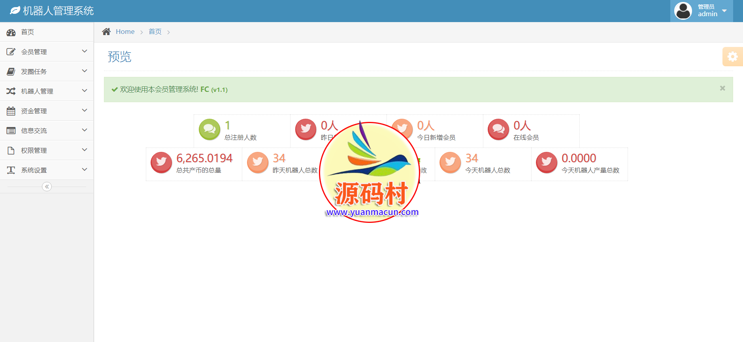The image size is (743, 342).
Task: Expand the 机器人管理 submenu arrow
Action: [84, 91]
